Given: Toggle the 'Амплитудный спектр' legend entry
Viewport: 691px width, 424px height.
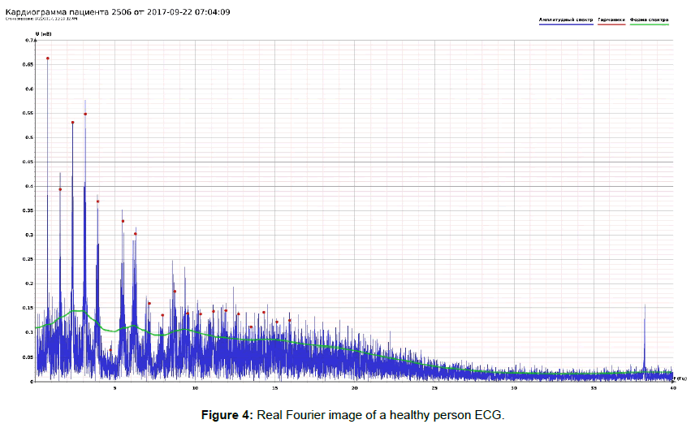Looking at the screenshot, I should pyautogui.click(x=566, y=19).
